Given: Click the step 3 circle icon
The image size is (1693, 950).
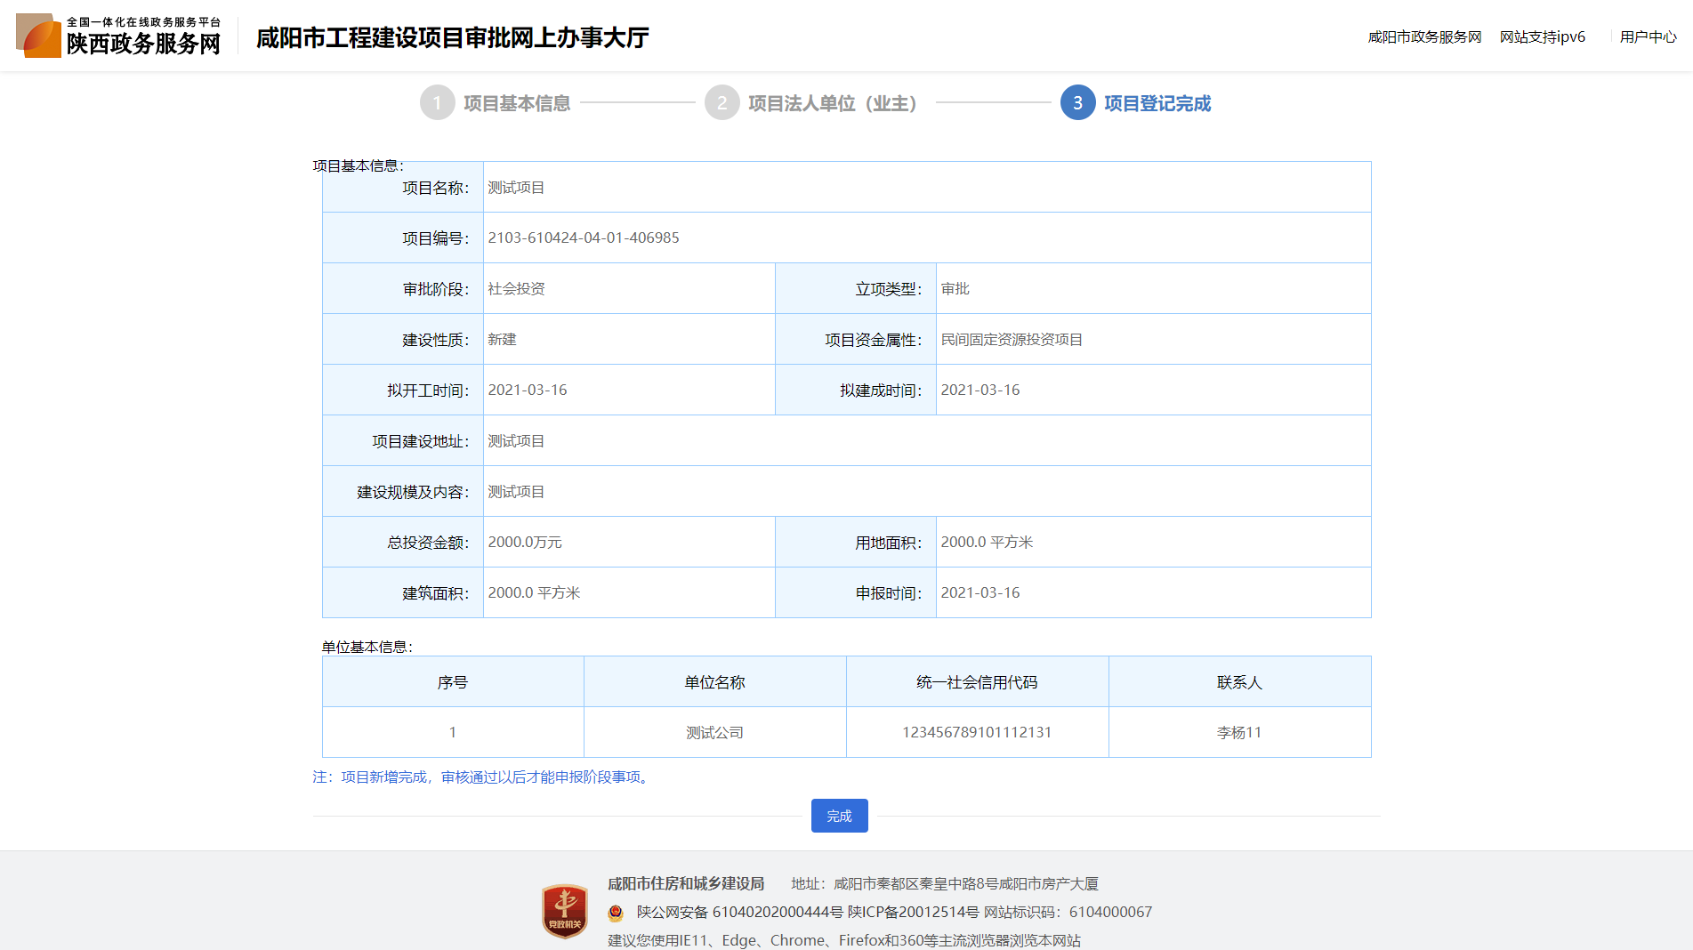Looking at the screenshot, I should tap(1077, 103).
